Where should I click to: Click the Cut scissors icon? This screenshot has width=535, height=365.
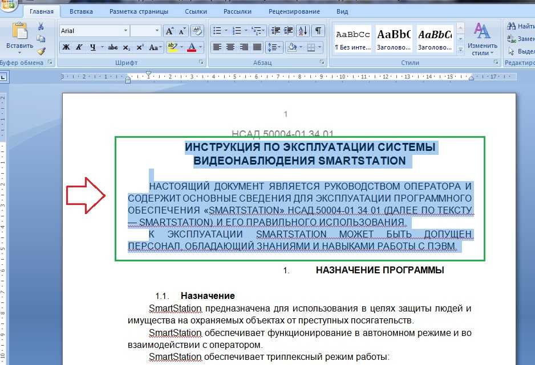point(41,26)
